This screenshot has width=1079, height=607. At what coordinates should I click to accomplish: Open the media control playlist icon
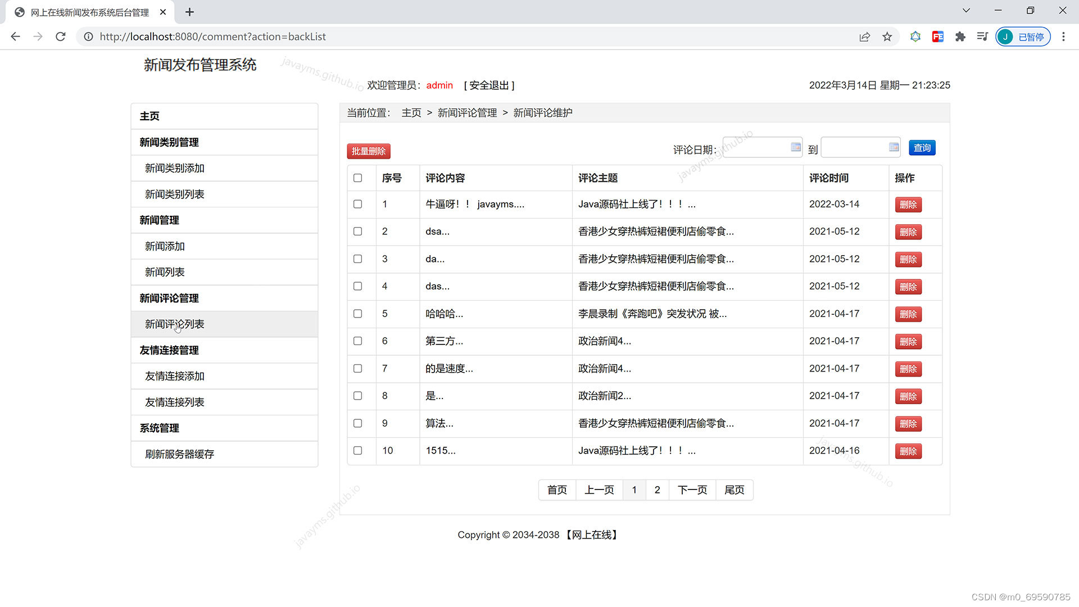coord(982,37)
